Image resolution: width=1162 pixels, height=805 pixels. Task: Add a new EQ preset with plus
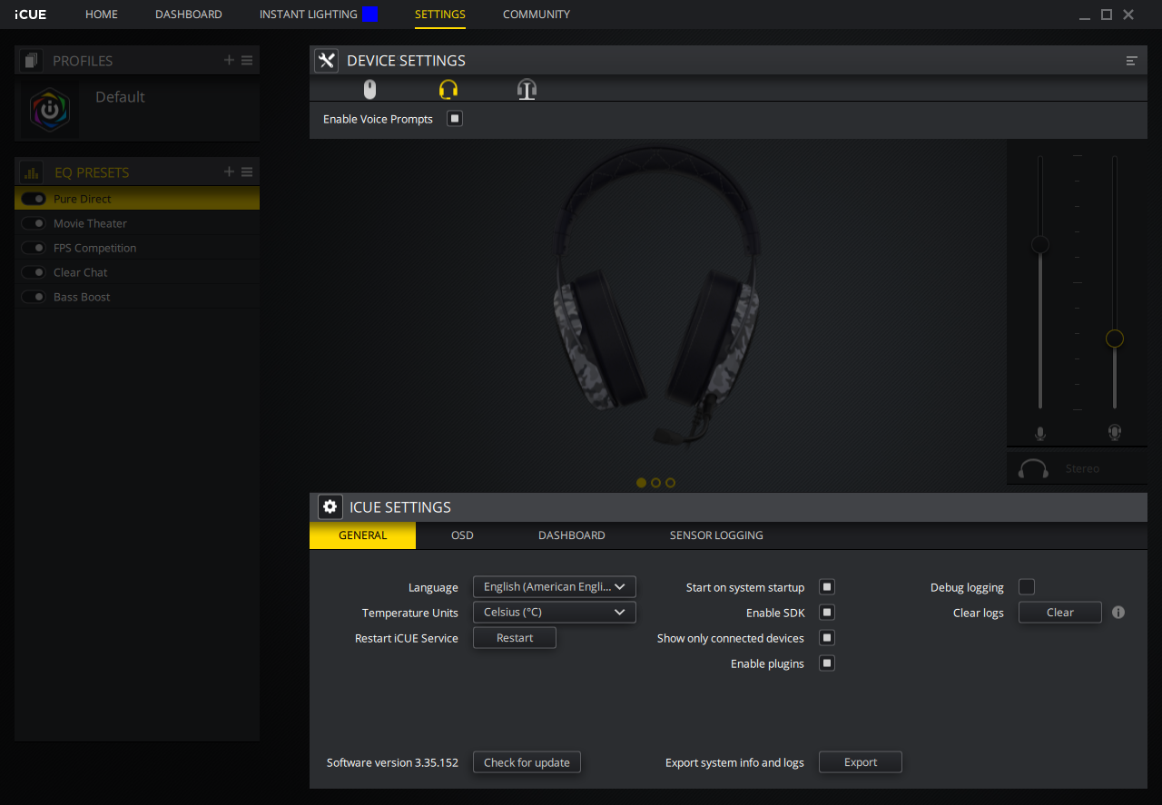[230, 172]
